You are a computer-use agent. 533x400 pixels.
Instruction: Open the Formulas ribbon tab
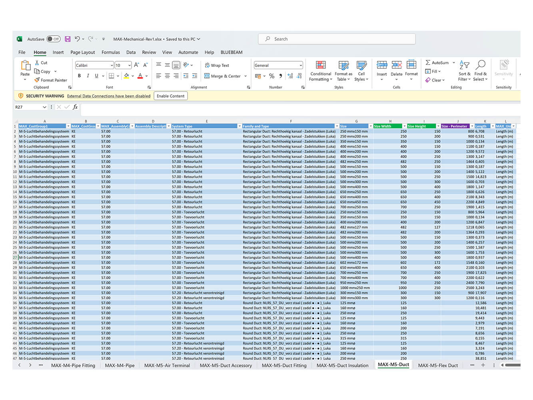coord(111,52)
